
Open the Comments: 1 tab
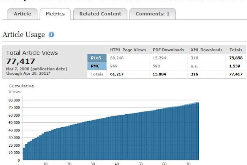pyautogui.click(x=152, y=14)
